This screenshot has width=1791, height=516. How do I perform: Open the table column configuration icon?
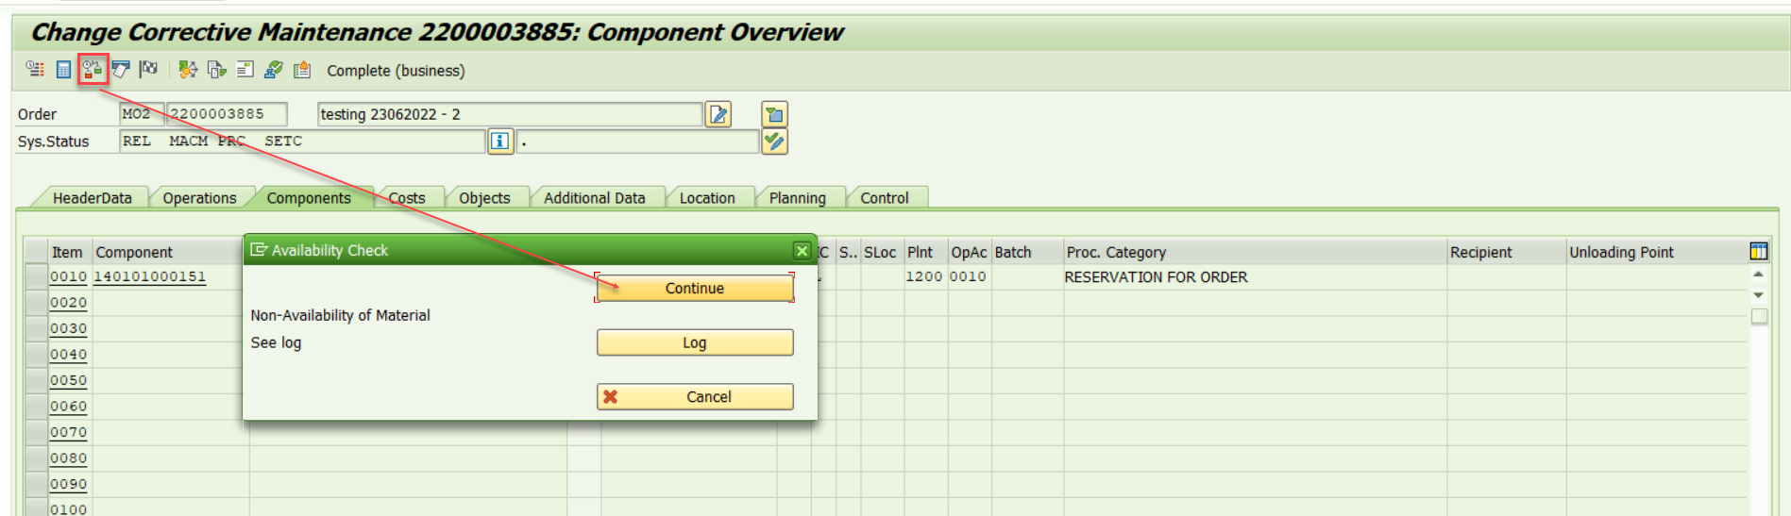[1758, 251]
